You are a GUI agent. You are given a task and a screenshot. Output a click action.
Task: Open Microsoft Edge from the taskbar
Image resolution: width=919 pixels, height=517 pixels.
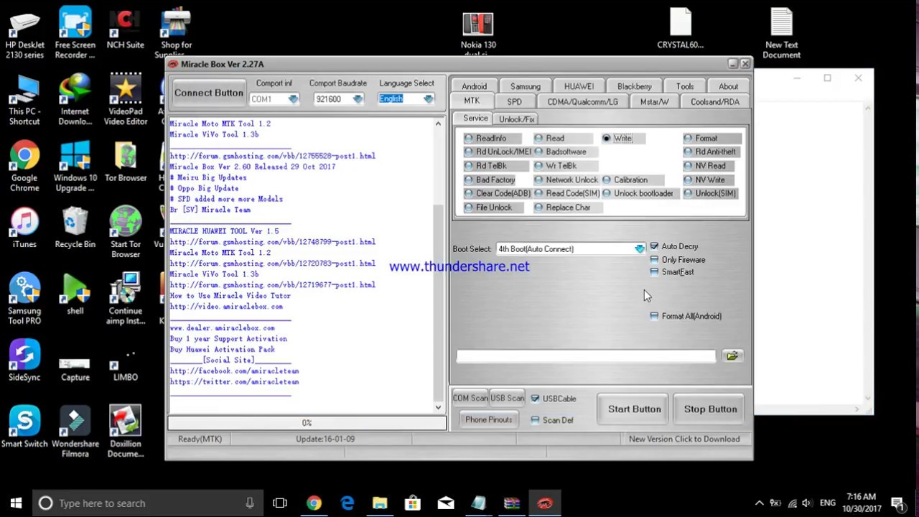(x=347, y=503)
